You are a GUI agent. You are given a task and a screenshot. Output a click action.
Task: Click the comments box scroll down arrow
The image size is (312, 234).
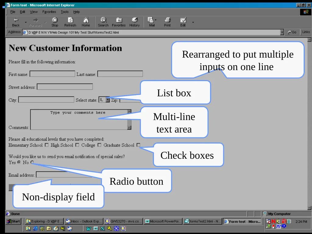point(129,128)
